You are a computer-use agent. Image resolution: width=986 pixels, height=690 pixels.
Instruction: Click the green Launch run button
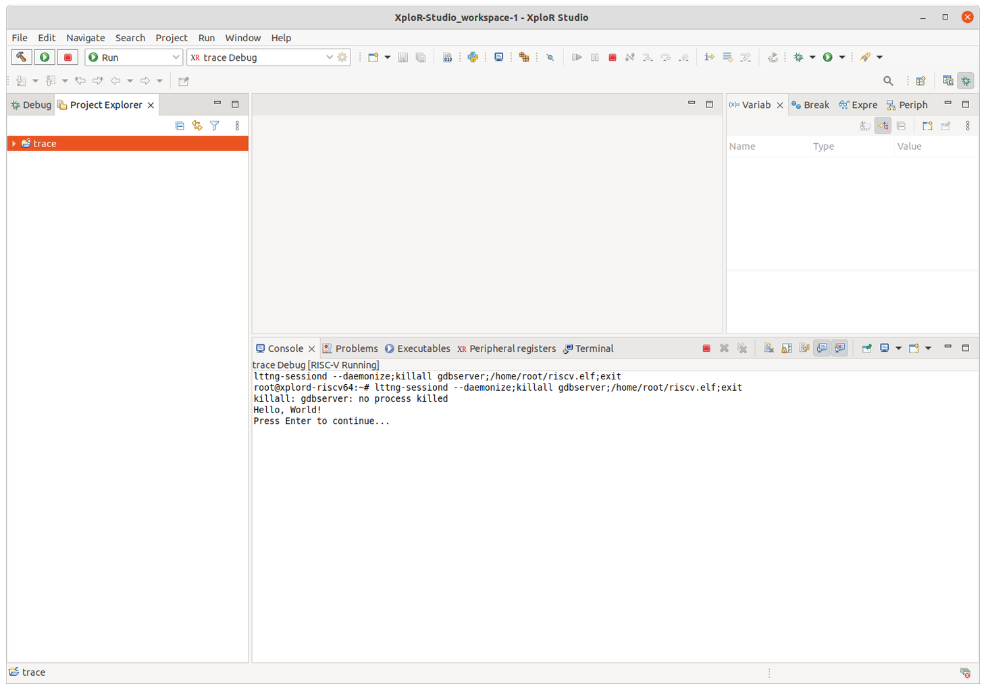(45, 57)
